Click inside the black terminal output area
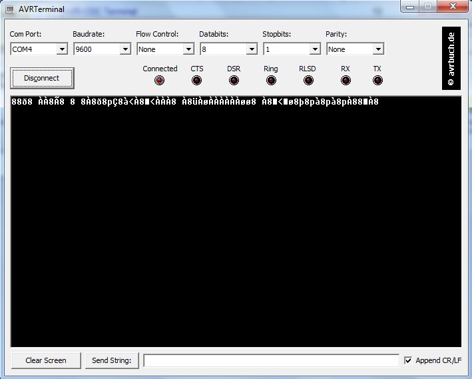Image resolution: width=472 pixels, height=379 pixels. (x=236, y=221)
